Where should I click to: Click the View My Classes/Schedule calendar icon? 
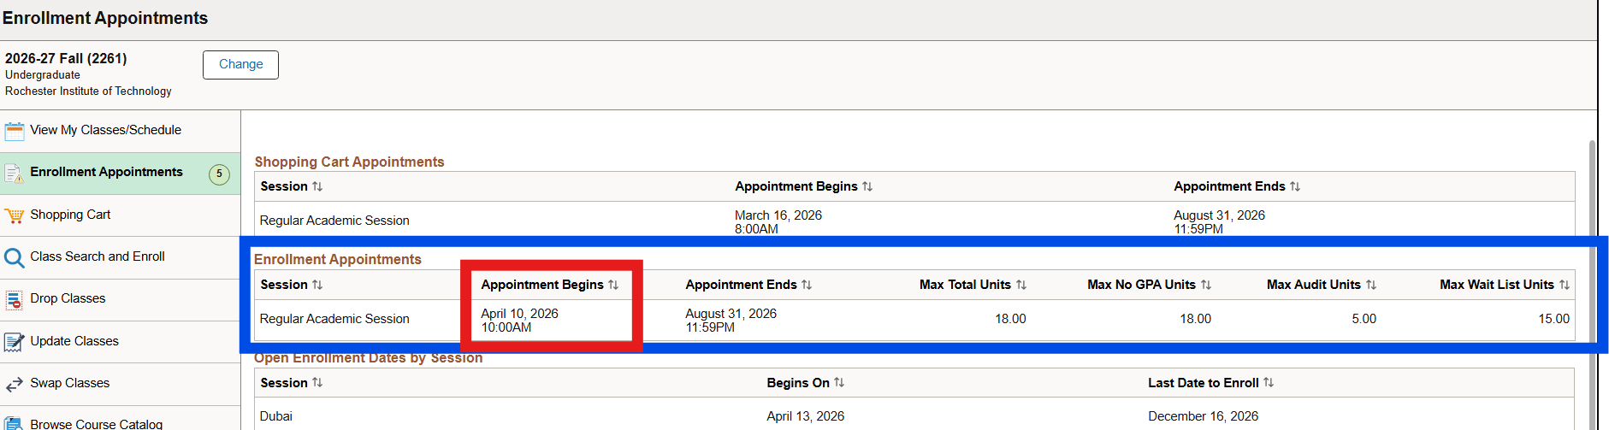14,131
